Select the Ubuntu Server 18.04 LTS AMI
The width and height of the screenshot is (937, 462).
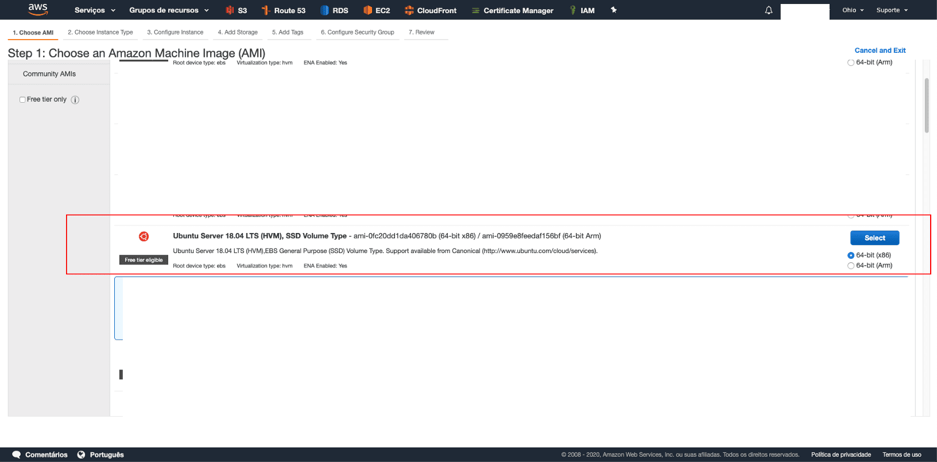coord(874,238)
